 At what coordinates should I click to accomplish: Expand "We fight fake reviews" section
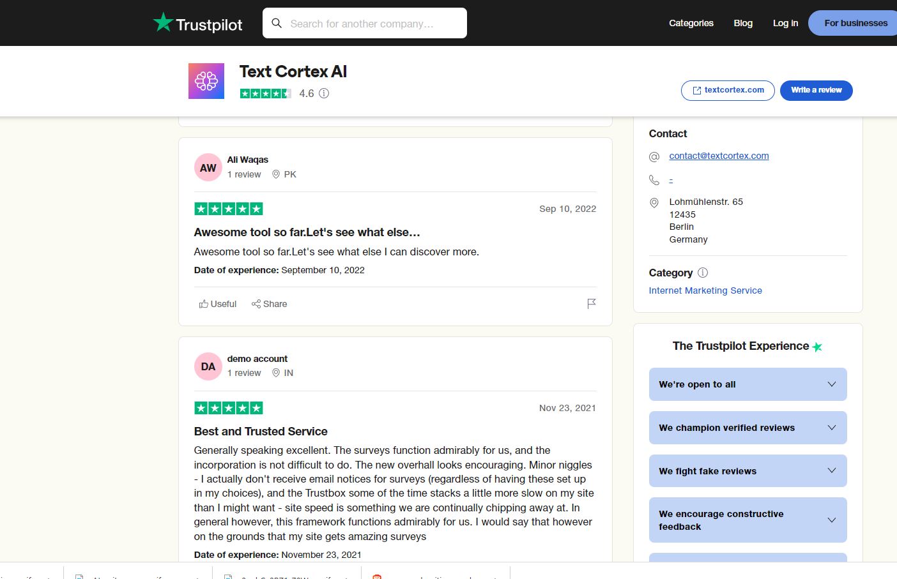(x=747, y=471)
